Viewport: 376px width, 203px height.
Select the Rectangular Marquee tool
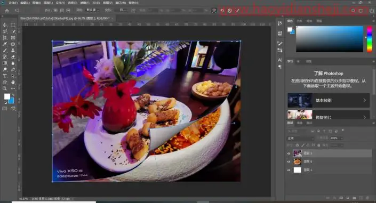pos(13,25)
